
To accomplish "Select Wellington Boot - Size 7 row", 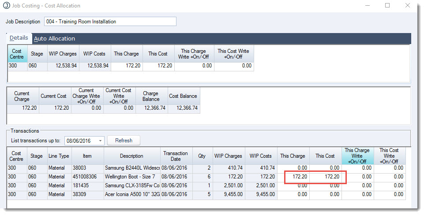I will point(206,177).
